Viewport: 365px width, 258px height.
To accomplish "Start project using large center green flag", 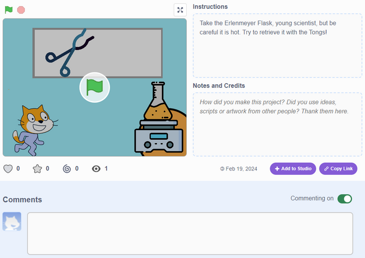I will point(94,87).
